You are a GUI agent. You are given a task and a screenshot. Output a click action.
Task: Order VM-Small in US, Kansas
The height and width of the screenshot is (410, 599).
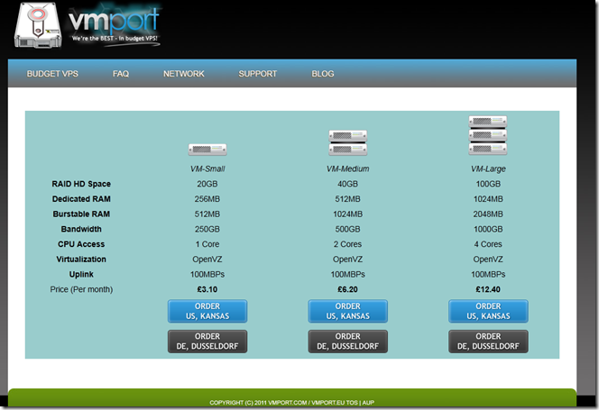[x=207, y=311]
